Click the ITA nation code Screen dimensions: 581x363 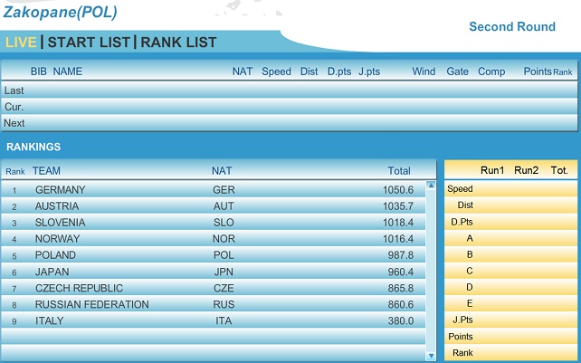point(224,320)
